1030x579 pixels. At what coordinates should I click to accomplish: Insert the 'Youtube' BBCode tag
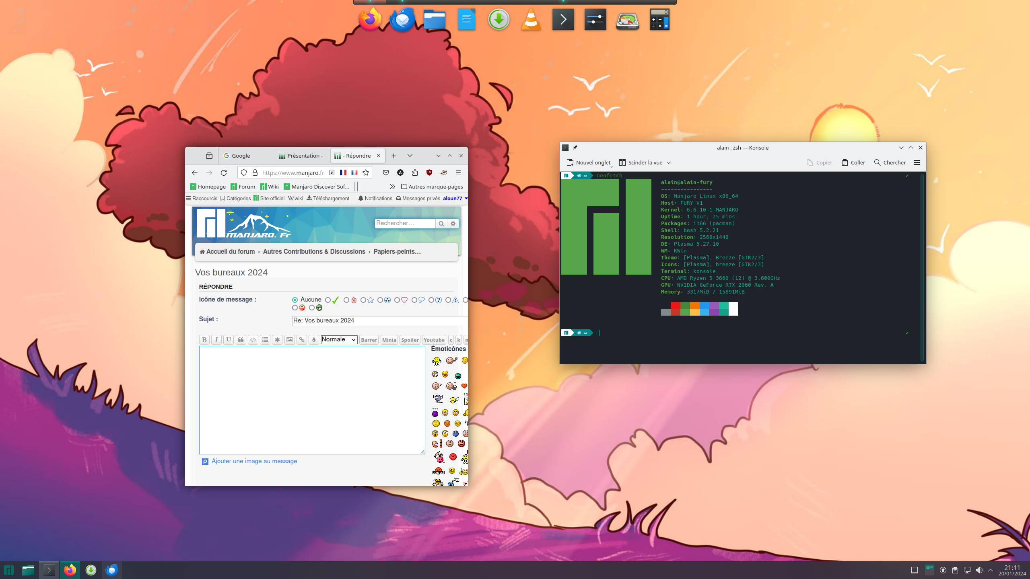[434, 340]
